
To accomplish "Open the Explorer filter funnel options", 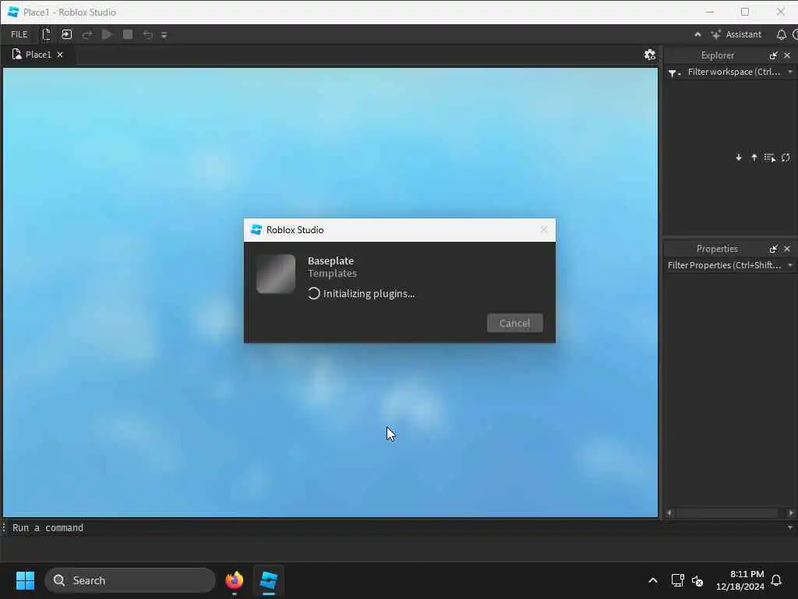I will coord(674,73).
